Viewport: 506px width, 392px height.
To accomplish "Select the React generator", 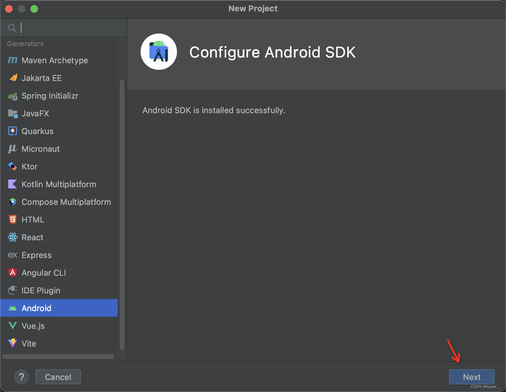I will (59, 237).
